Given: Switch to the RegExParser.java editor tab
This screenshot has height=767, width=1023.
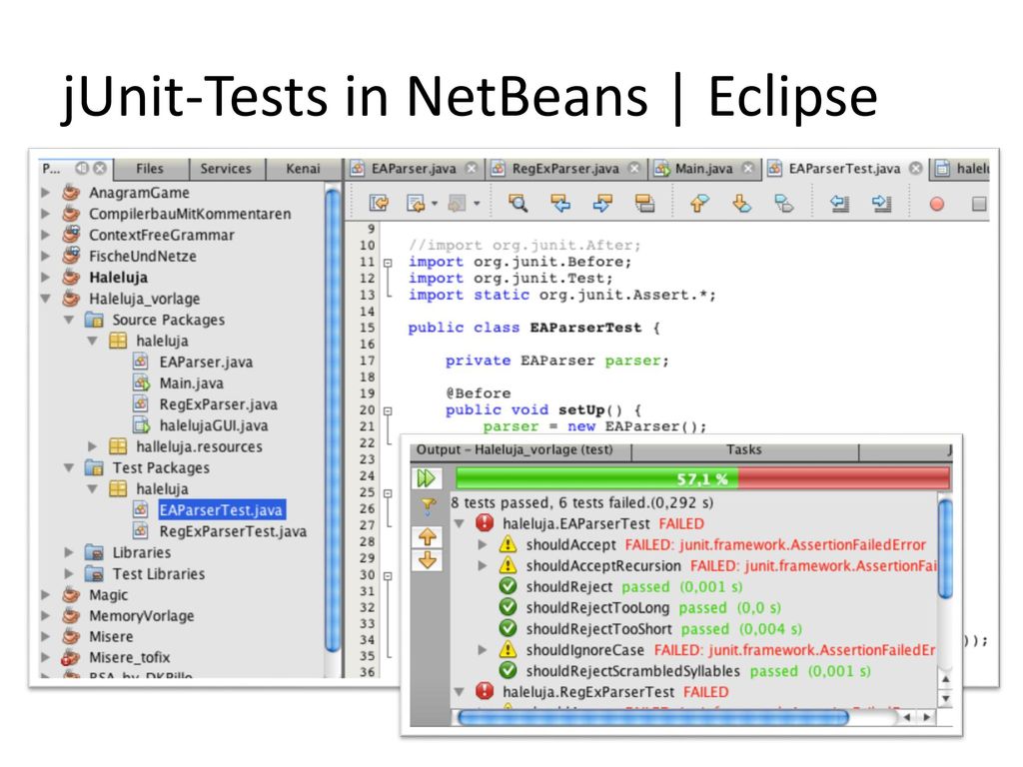Looking at the screenshot, I should pos(565,168).
